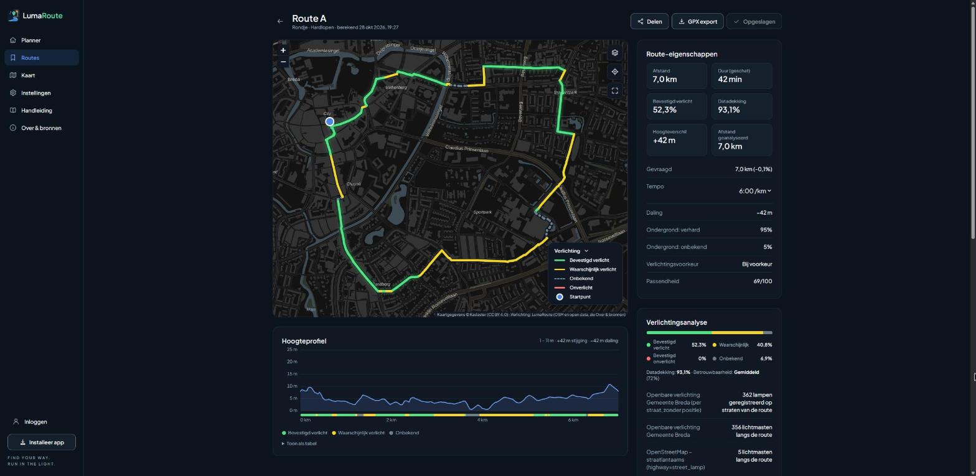This screenshot has width=976, height=476.
Task: Click the 5 lichtmasten langs de route text
Action: [754, 456]
